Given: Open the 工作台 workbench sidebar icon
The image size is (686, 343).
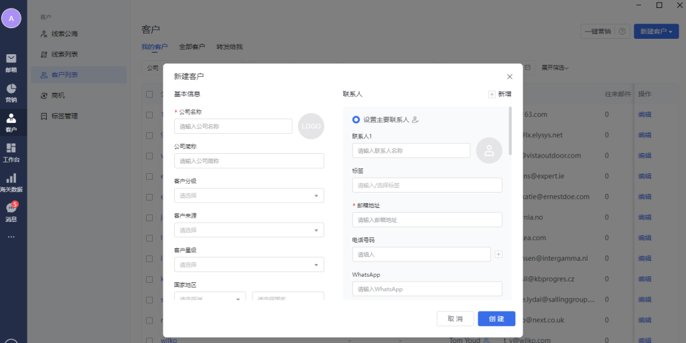Looking at the screenshot, I should click(x=11, y=151).
